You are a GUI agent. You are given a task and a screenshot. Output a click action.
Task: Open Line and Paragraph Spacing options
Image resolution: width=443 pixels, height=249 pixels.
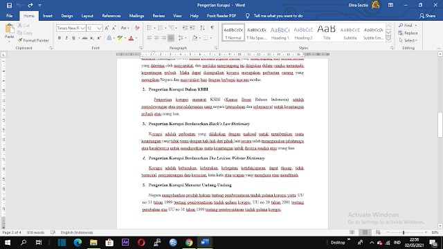(x=182, y=38)
